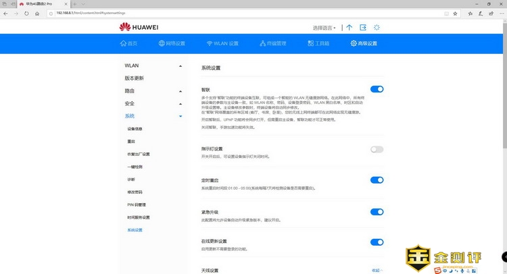Collapse the 系统 sidebar section

[x=180, y=117]
